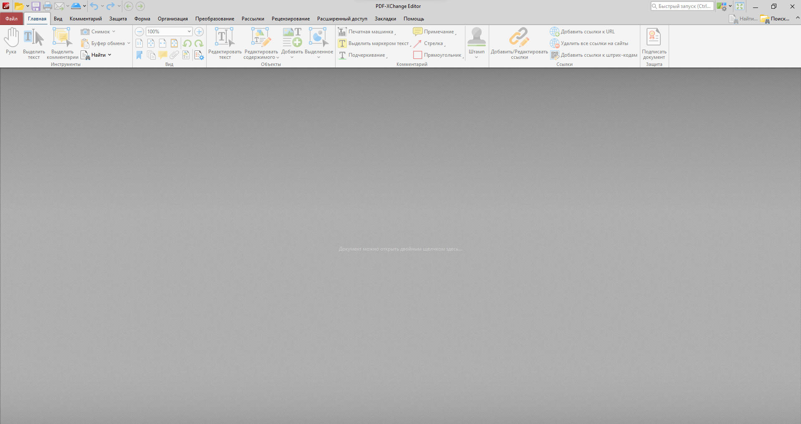
Task: Click the Print icon in quick toolbar
Action: point(48,6)
